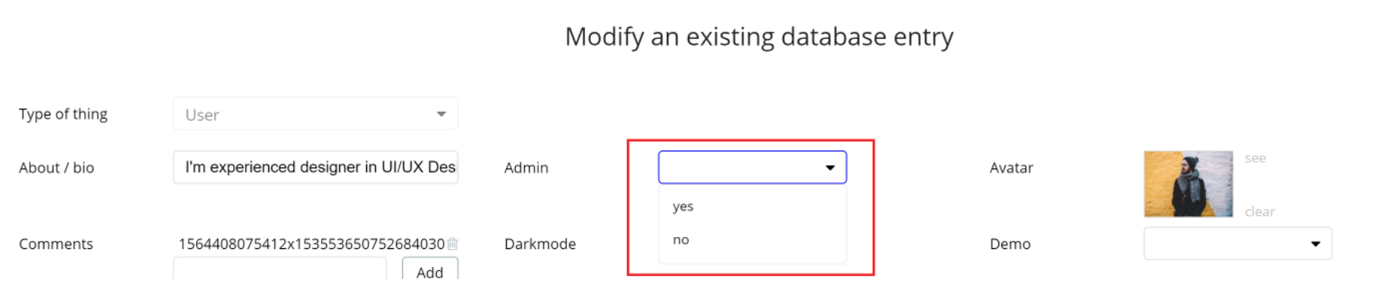Open the Type of thing dropdown
Viewport: 1376px width, 288px height.
click(315, 114)
